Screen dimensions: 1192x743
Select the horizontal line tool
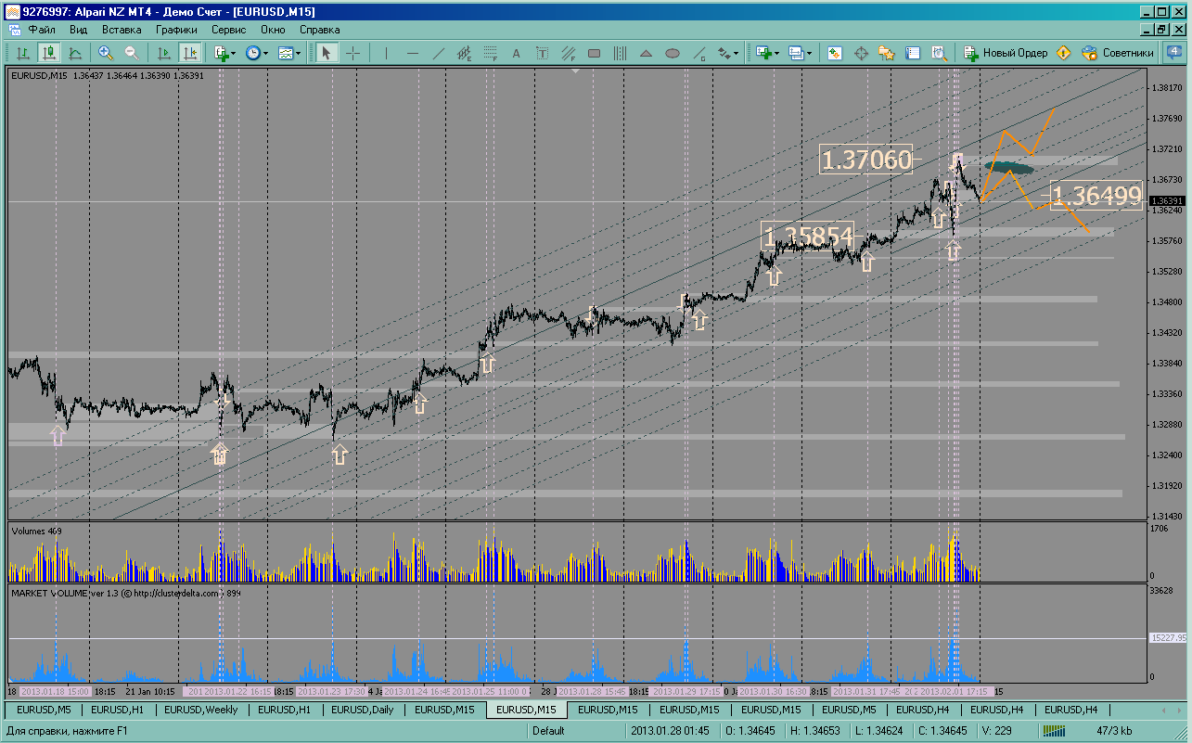(413, 53)
